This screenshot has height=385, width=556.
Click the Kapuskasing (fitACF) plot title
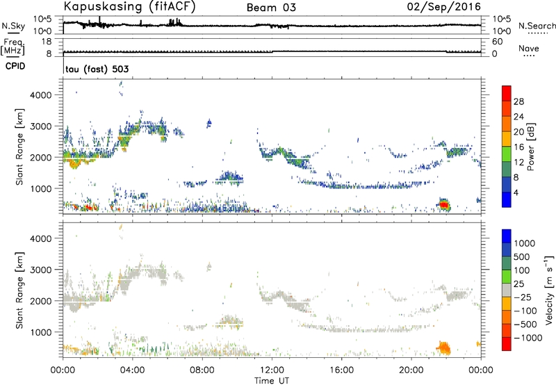[129, 7]
